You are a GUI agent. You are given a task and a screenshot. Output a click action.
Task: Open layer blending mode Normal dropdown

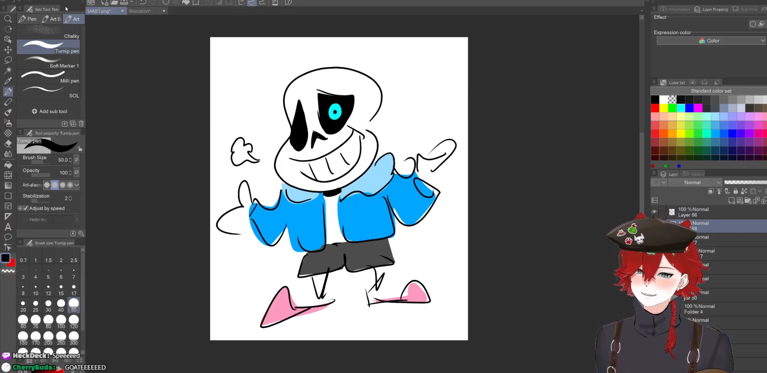(x=695, y=182)
